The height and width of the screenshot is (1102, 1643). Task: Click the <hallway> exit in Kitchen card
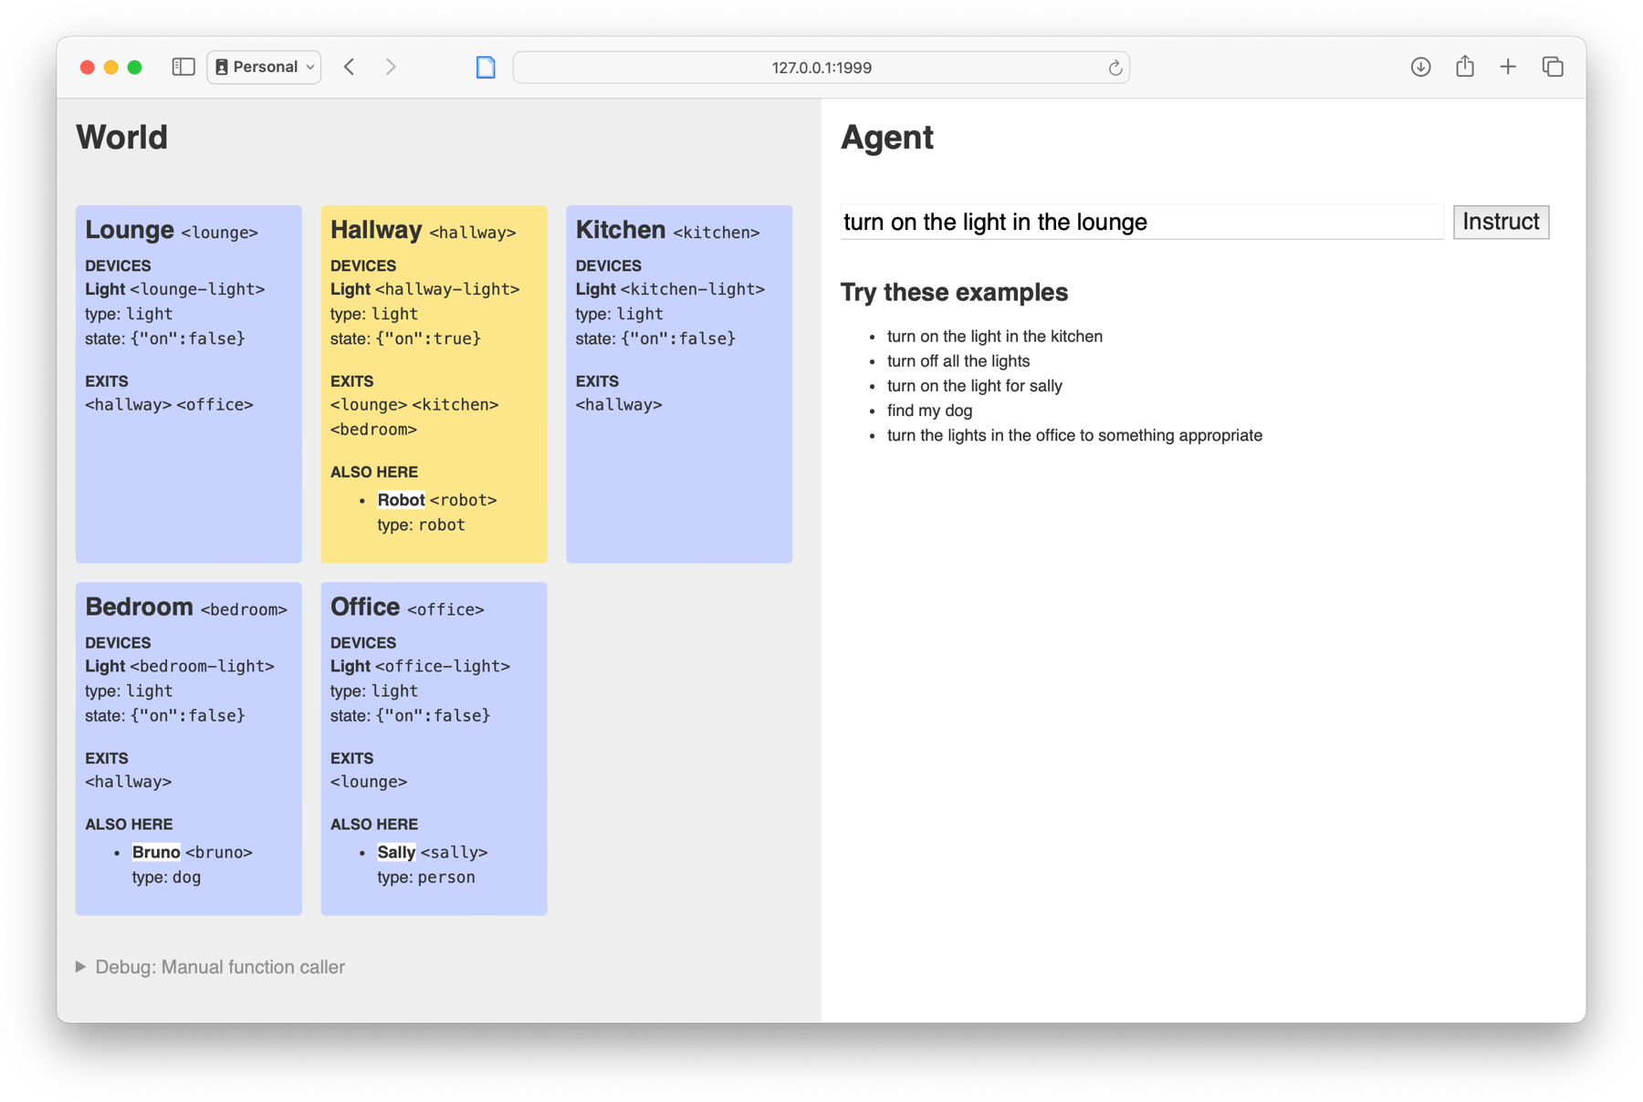point(619,405)
